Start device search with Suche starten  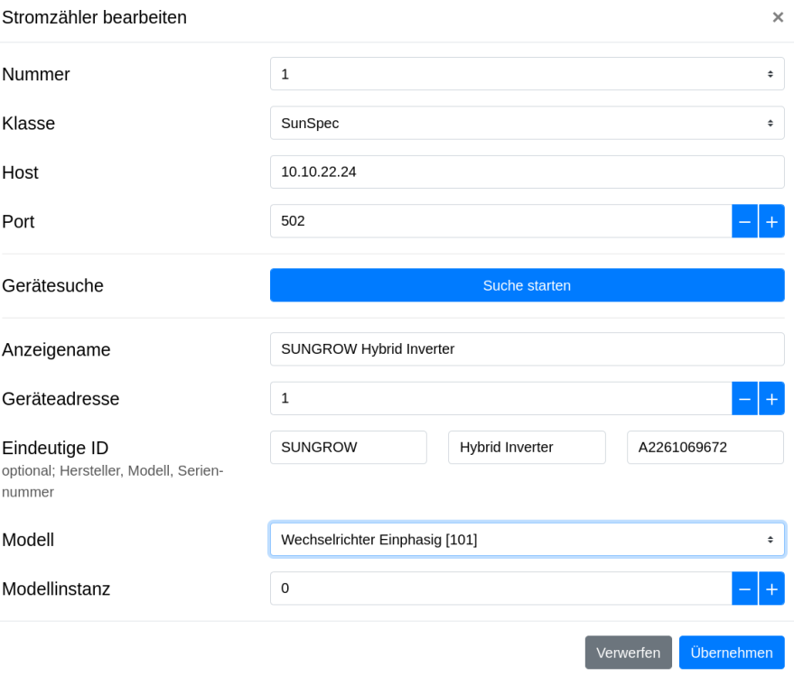click(527, 285)
